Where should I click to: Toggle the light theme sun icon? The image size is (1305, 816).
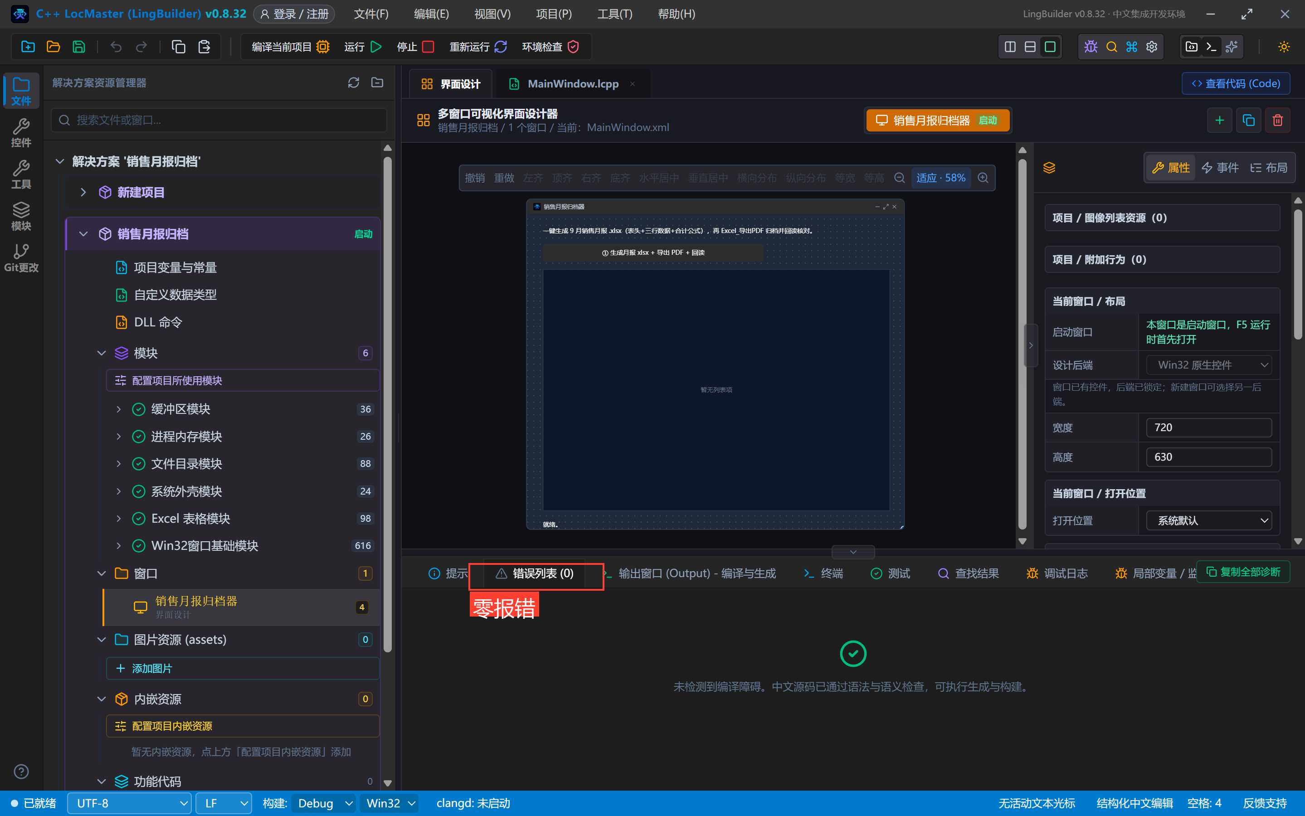[x=1284, y=47]
